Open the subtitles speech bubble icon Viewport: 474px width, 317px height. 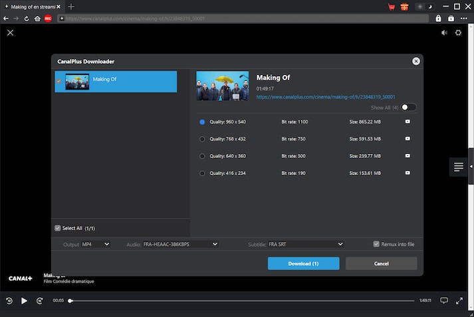[444, 300]
